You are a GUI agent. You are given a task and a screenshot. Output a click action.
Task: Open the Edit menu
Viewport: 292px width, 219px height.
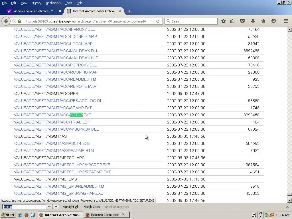(x=14, y=3)
